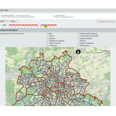Click the Charlottenburg-Wilmersdorf map label
The height and width of the screenshot is (116, 116).
(x=38, y=89)
